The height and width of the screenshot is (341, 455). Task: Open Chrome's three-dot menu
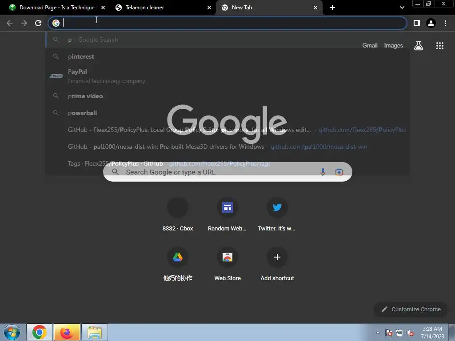click(445, 23)
